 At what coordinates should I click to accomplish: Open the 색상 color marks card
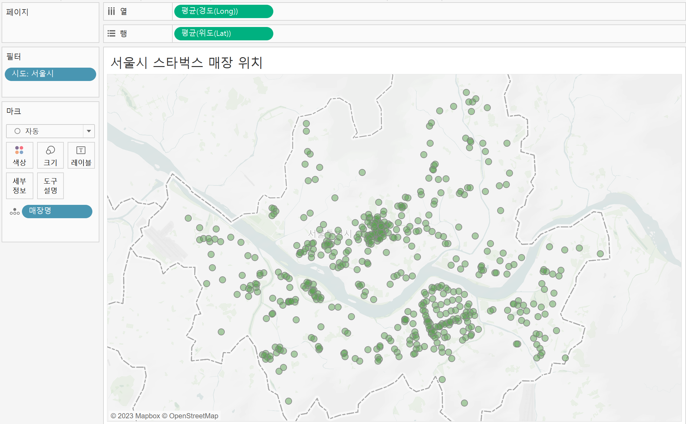point(19,155)
